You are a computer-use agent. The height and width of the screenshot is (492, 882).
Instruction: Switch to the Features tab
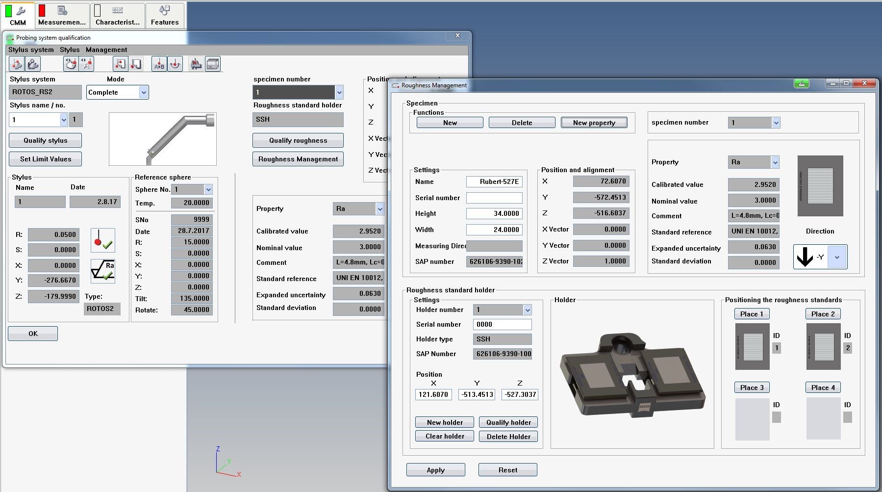tap(165, 15)
